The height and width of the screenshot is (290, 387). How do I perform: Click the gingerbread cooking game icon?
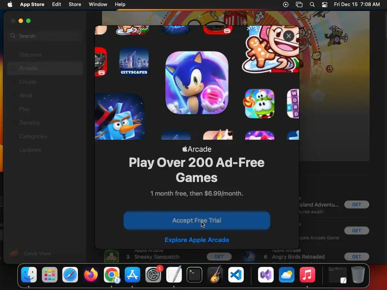click(x=271, y=49)
